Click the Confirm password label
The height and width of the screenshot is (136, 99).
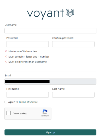coord(63,38)
